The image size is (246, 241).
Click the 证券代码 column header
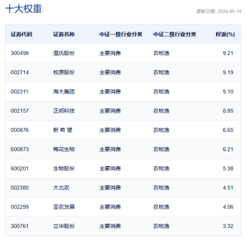click(21, 35)
